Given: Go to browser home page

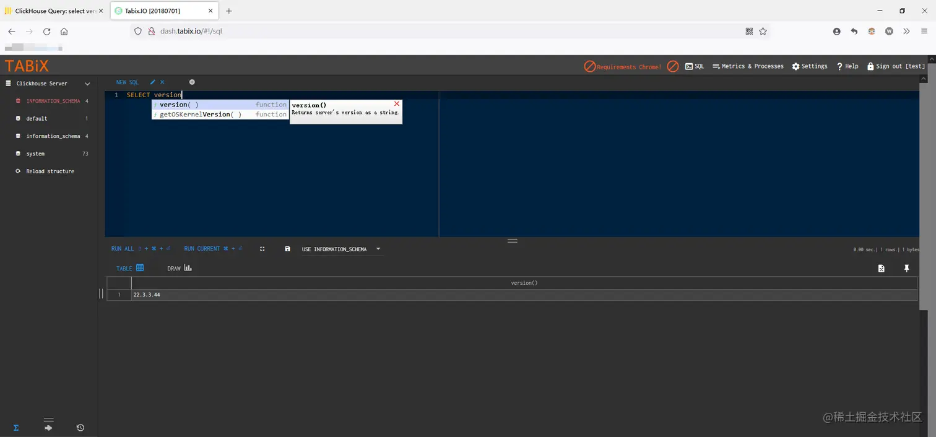Looking at the screenshot, I should pyautogui.click(x=64, y=32).
